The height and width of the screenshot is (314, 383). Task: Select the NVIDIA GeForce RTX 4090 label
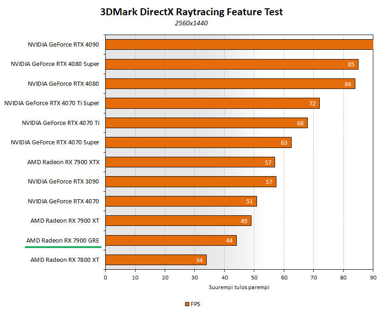coord(63,45)
